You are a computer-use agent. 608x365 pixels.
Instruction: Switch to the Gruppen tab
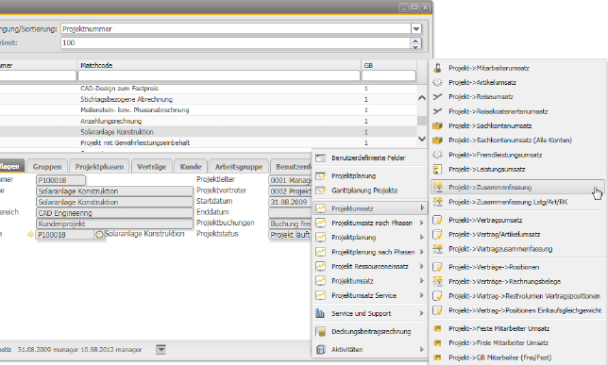(47, 167)
